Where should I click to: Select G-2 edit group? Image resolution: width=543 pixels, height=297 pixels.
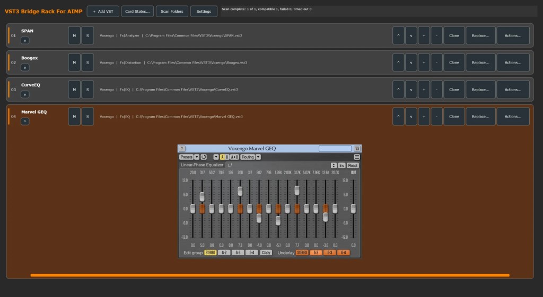click(x=224, y=253)
